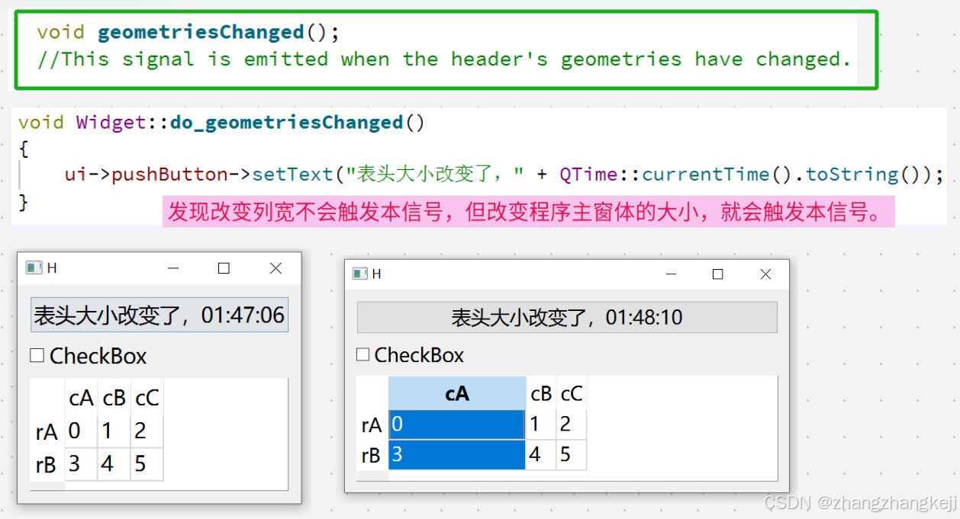Select cell 4 in left window table
Image resolution: width=960 pixels, height=519 pixels.
(114, 464)
